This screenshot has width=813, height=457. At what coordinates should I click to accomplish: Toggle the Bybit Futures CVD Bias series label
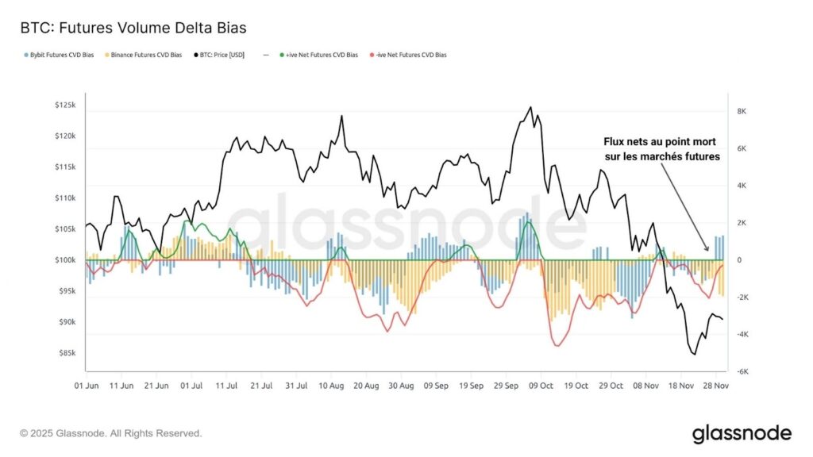point(62,56)
